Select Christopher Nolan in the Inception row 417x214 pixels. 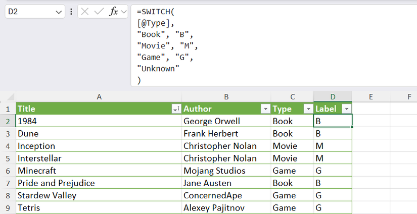pos(226,146)
